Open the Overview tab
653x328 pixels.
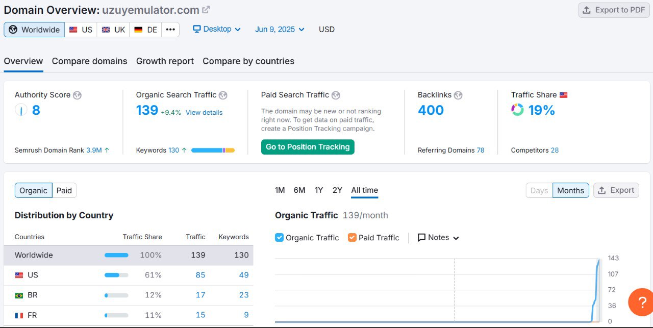pos(23,61)
